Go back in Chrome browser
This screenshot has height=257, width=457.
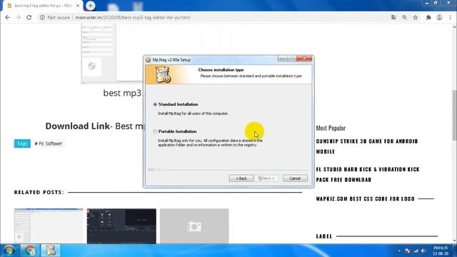[x=8, y=17]
